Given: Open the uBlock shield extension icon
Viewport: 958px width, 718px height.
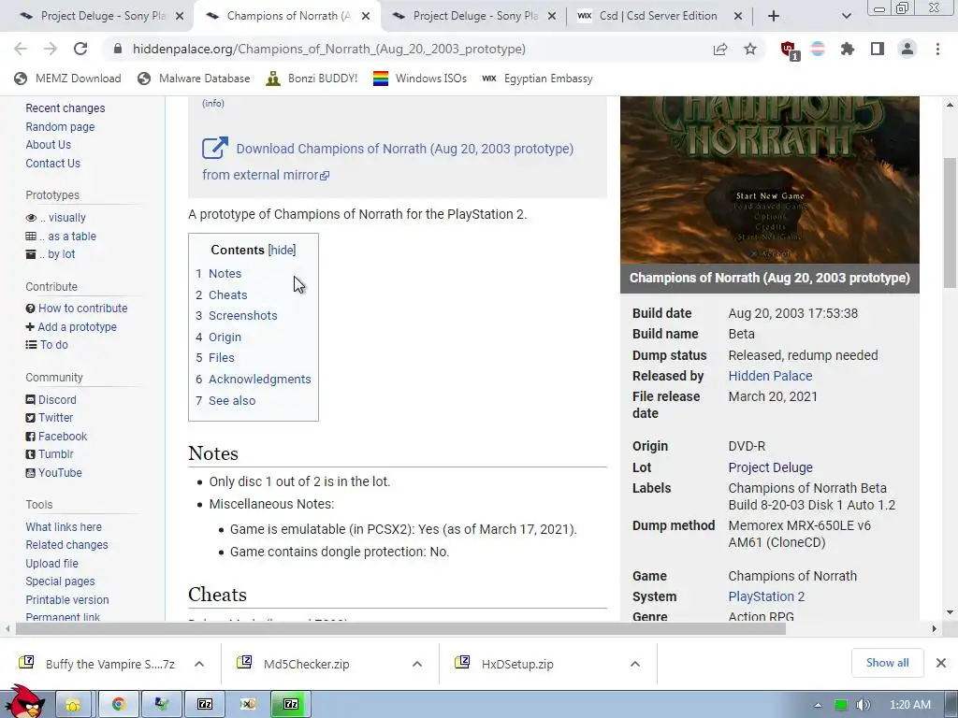Looking at the screenshot, I should point(789,50).
